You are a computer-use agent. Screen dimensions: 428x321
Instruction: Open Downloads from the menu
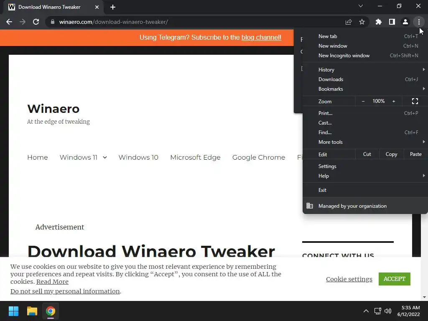pyautogui.click(x=365, y=79)
